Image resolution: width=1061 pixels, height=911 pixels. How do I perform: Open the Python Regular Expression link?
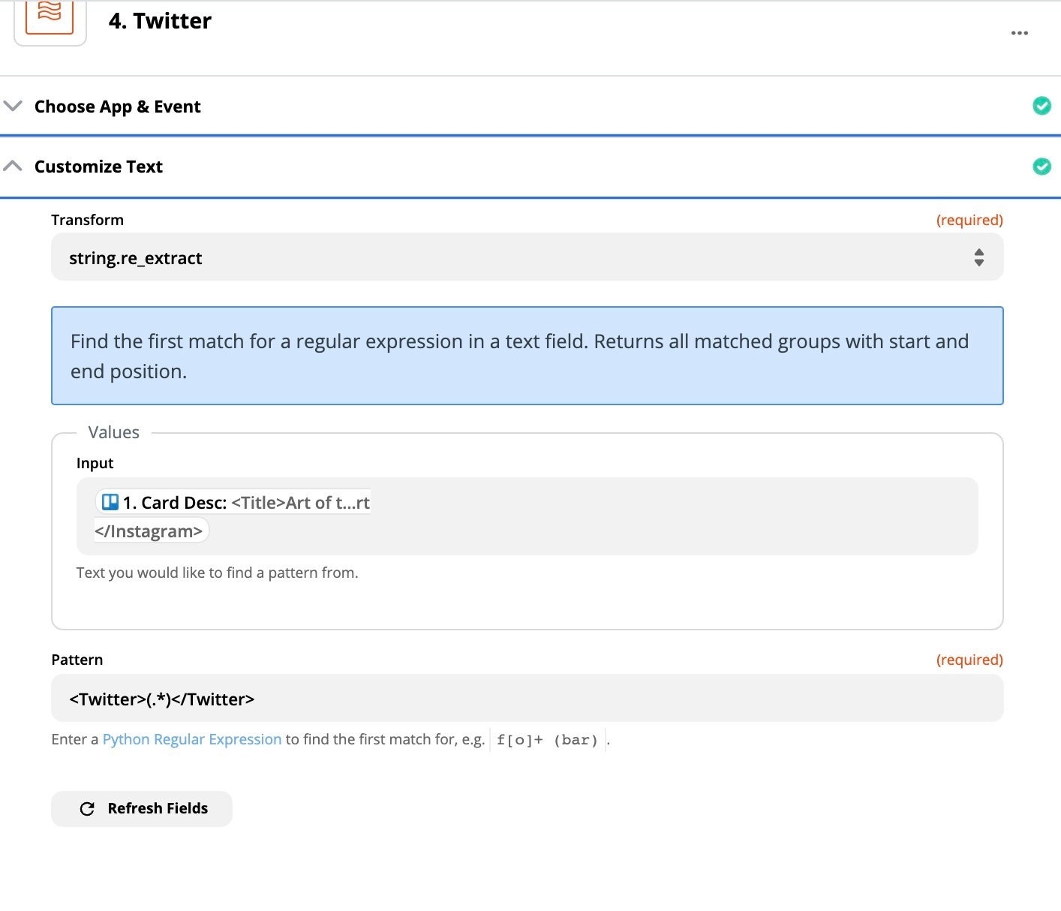(x=192, y=739)
